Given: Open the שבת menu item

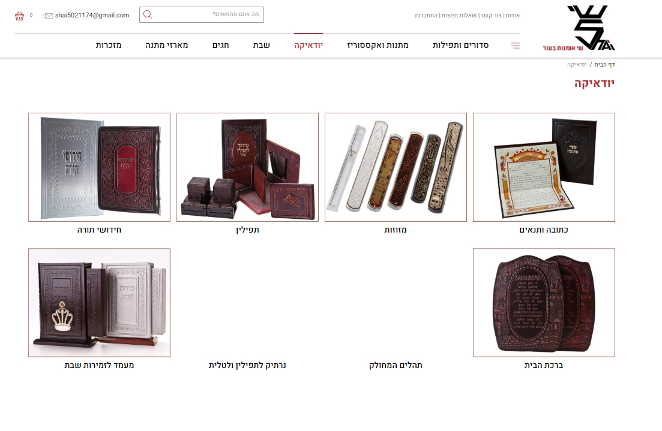Looking at the screenshot, I should click(x=261, y=45).
